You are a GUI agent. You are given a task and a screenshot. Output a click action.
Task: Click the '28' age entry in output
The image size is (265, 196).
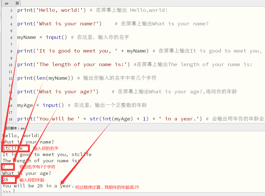5,180
